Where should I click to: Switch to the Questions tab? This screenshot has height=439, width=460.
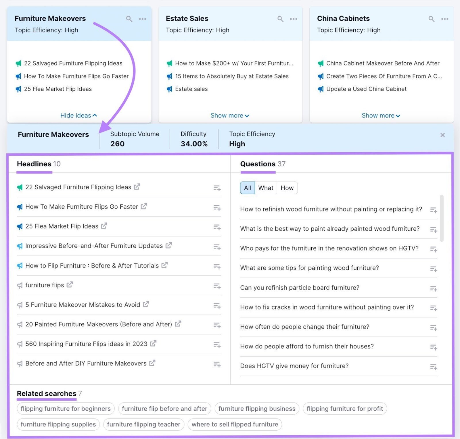(x=258, y=164)
